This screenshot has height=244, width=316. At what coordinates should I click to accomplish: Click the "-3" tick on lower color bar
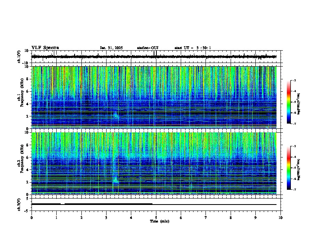294,146
